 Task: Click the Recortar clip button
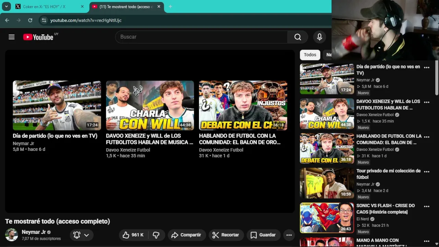click(226, 235)
